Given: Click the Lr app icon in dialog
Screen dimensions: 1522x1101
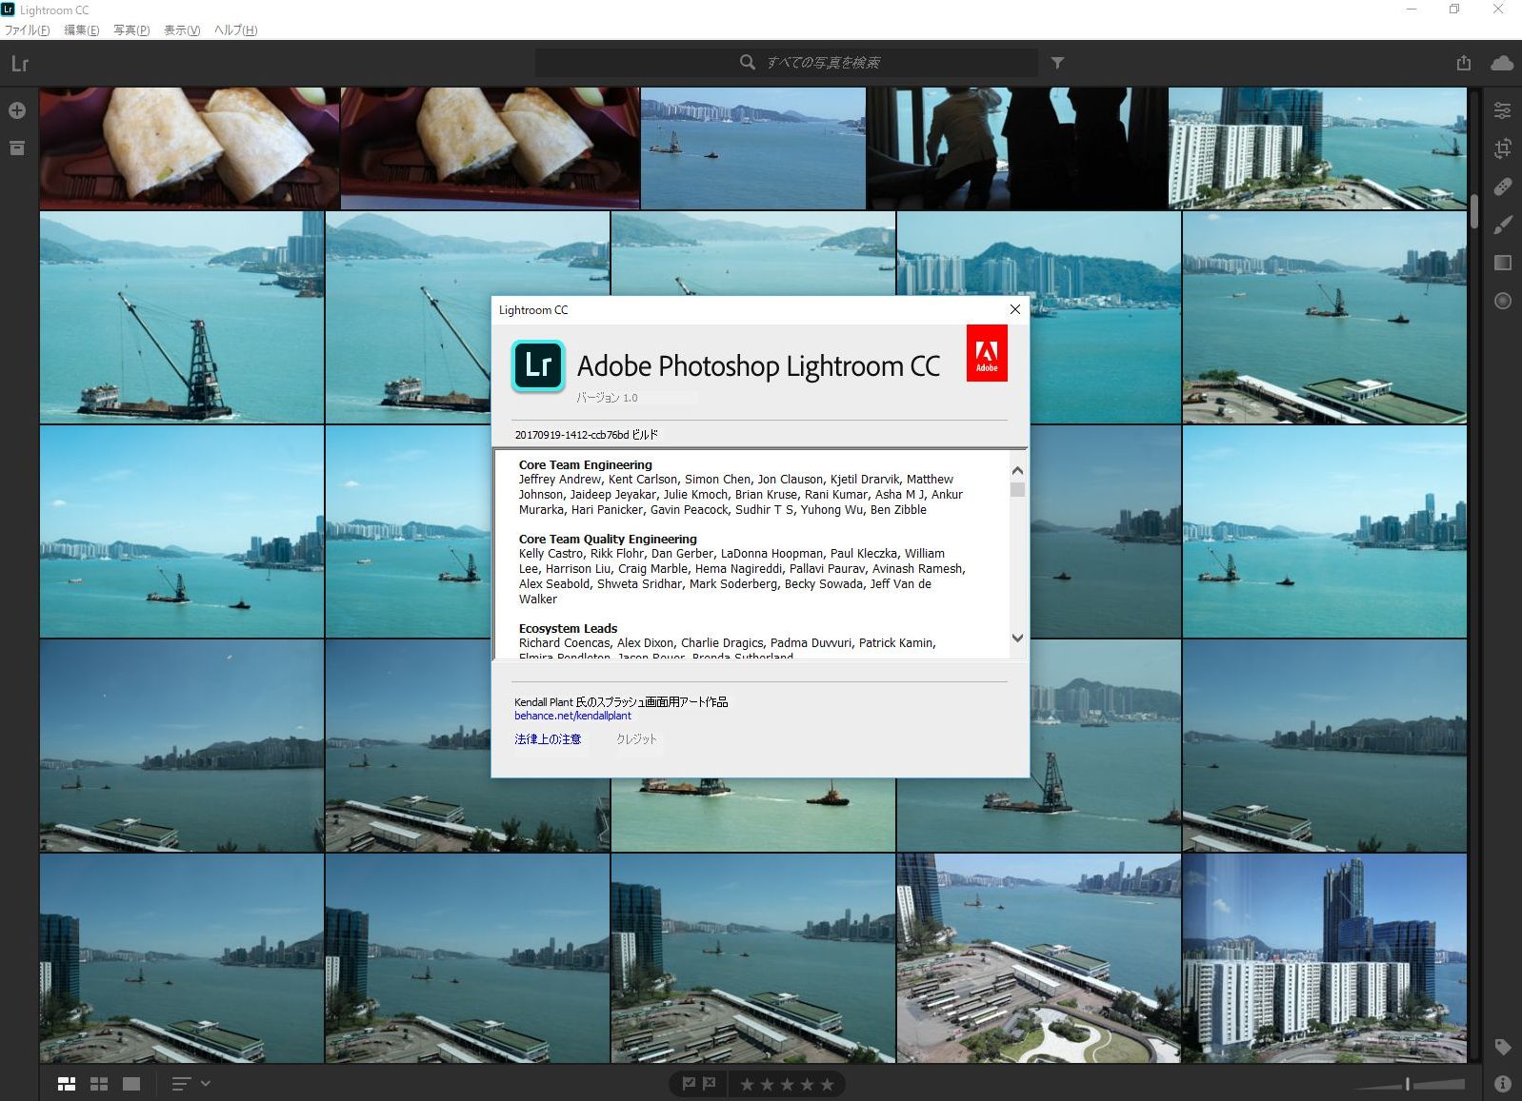Looking at the screenshot, I should (538, 365).
